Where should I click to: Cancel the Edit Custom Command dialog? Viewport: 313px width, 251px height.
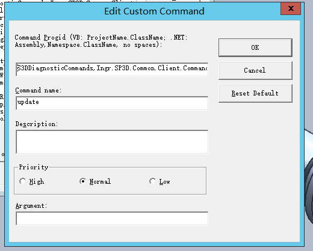[255, 70]
